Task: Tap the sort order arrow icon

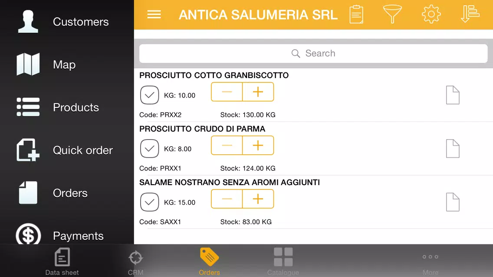Action: click(x=470, y=14)
